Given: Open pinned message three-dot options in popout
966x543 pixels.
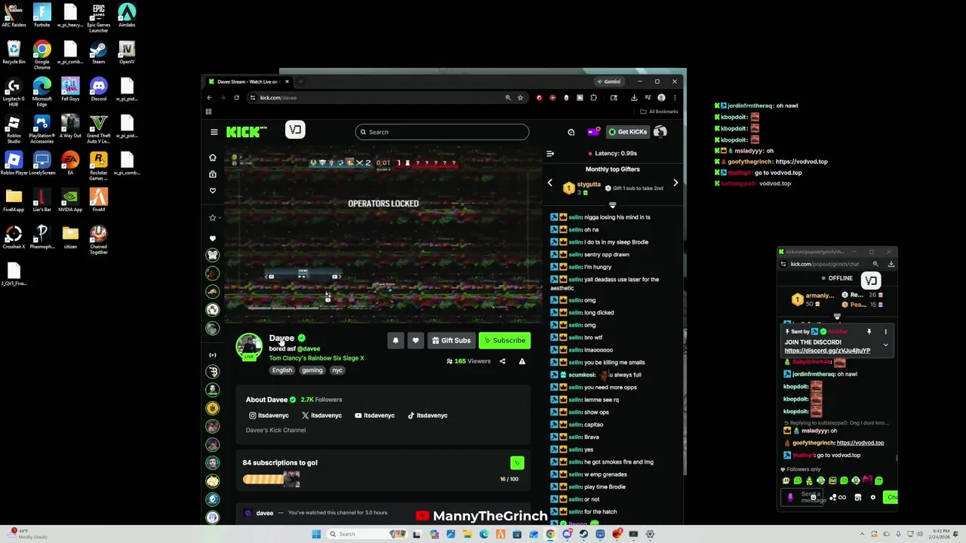Looking at the screenshot, I should 886,332.
